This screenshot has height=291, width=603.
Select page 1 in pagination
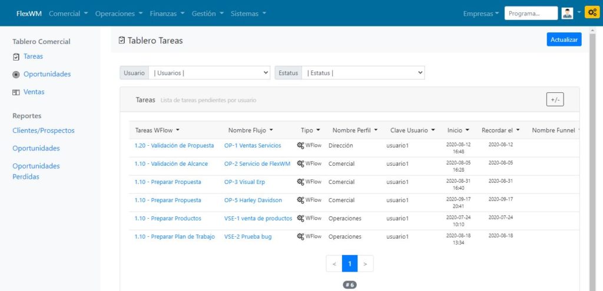[x=350, y=264]
